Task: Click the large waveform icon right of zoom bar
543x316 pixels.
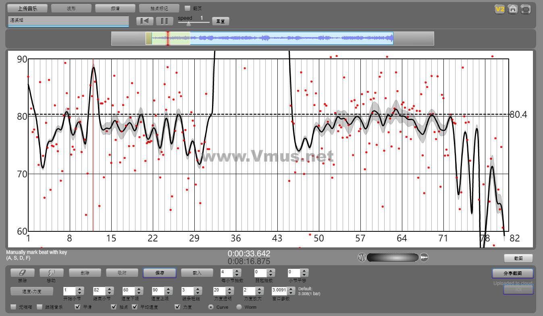Action: point(424,258)
